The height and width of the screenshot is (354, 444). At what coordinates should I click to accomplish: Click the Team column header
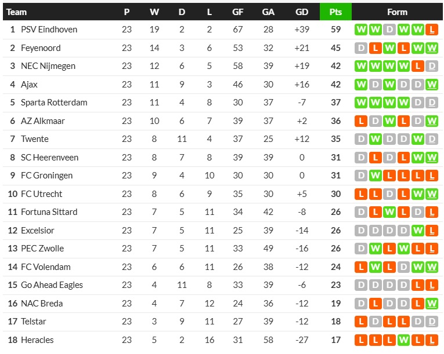click(16, 12)
